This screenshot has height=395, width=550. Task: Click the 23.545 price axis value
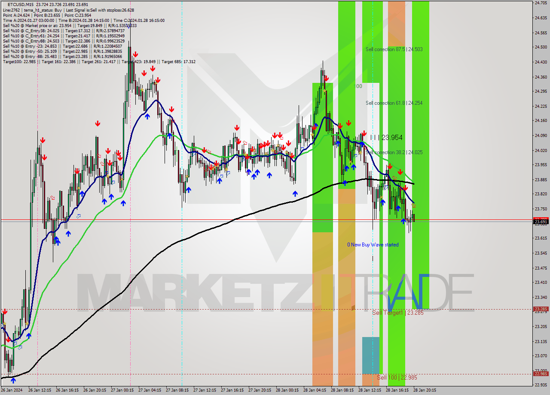click(x=541, y=253)
